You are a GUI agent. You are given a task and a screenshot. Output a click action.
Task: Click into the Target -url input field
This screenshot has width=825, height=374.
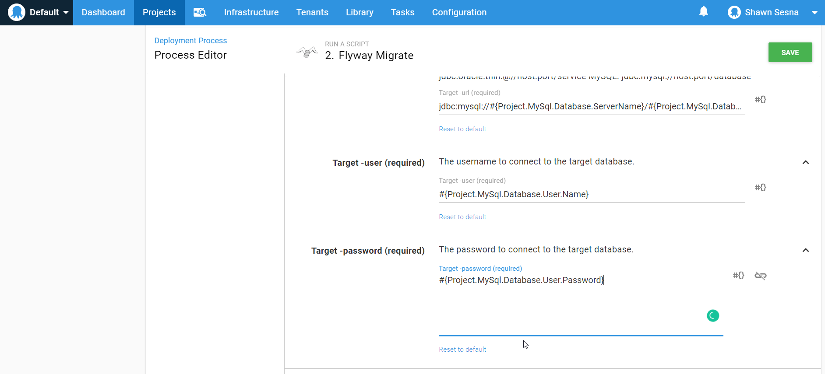591,107
